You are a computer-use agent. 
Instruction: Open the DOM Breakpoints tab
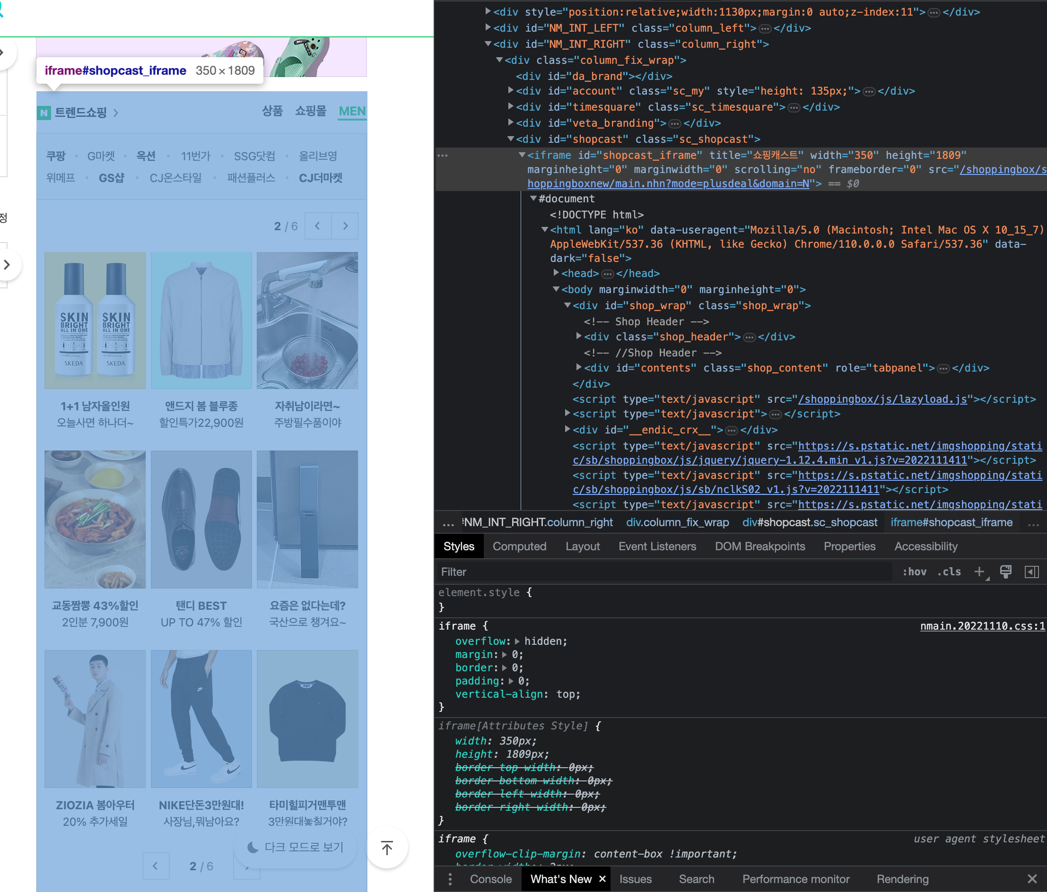click(760, 546)
